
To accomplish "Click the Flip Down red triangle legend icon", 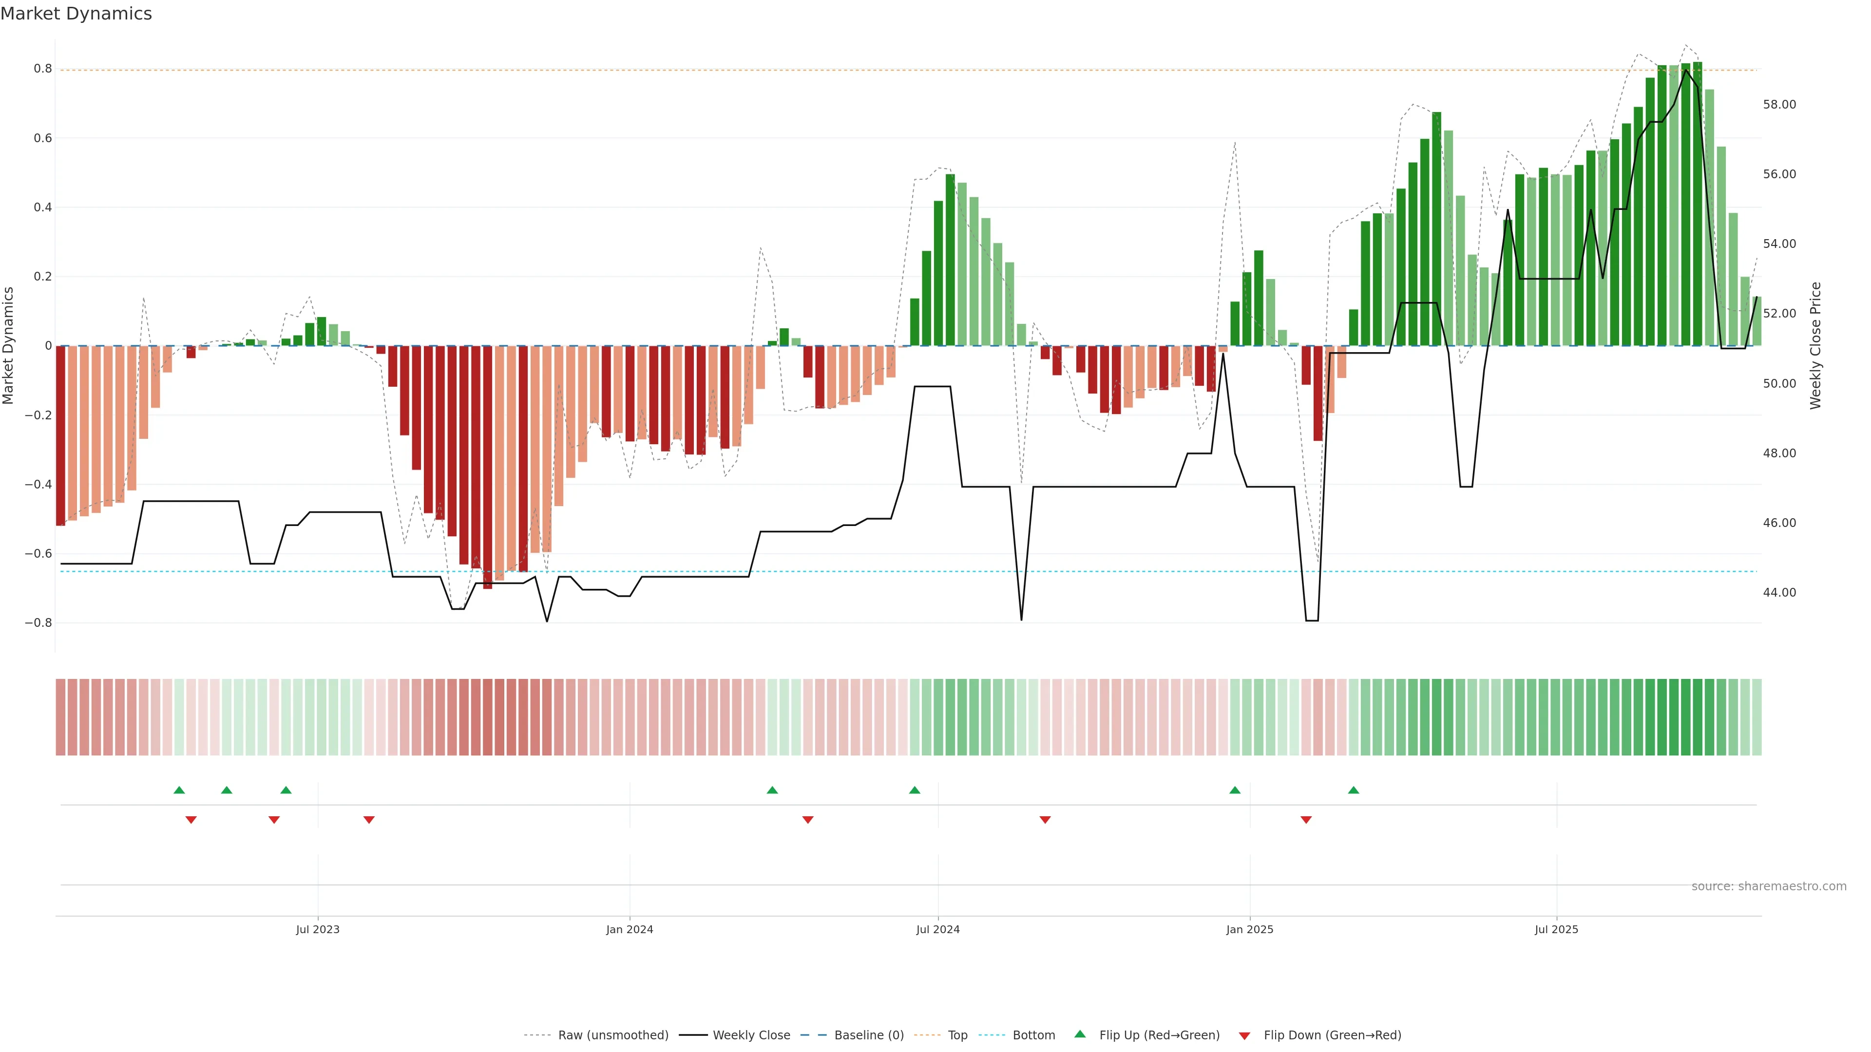I will (1244, 1036).
